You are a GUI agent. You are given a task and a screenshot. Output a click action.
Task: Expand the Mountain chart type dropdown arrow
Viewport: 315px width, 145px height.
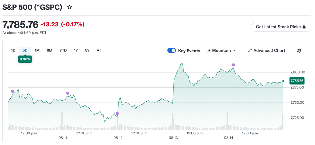click(x=234, y=51)
